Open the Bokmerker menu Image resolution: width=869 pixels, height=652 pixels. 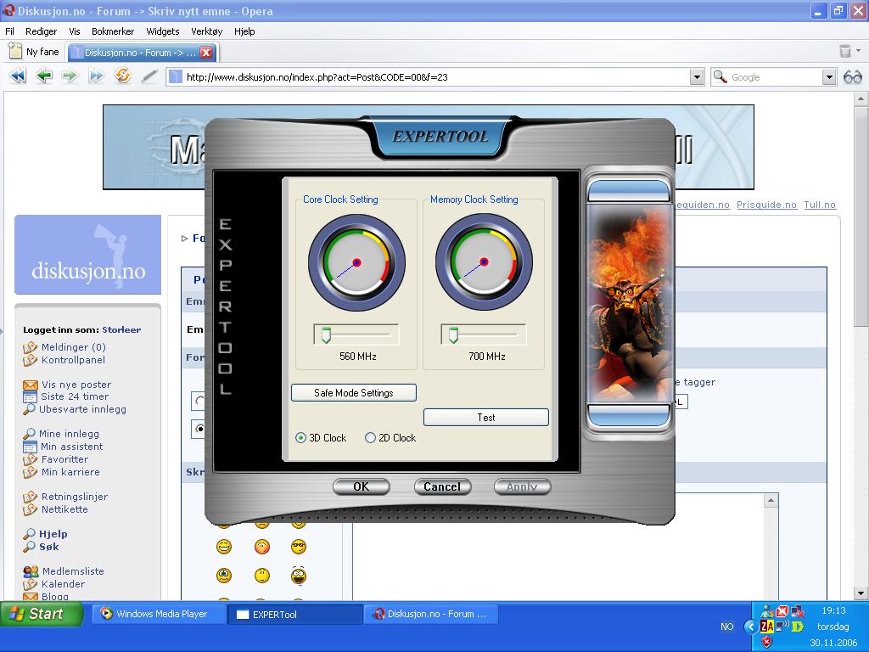(113, 31)
